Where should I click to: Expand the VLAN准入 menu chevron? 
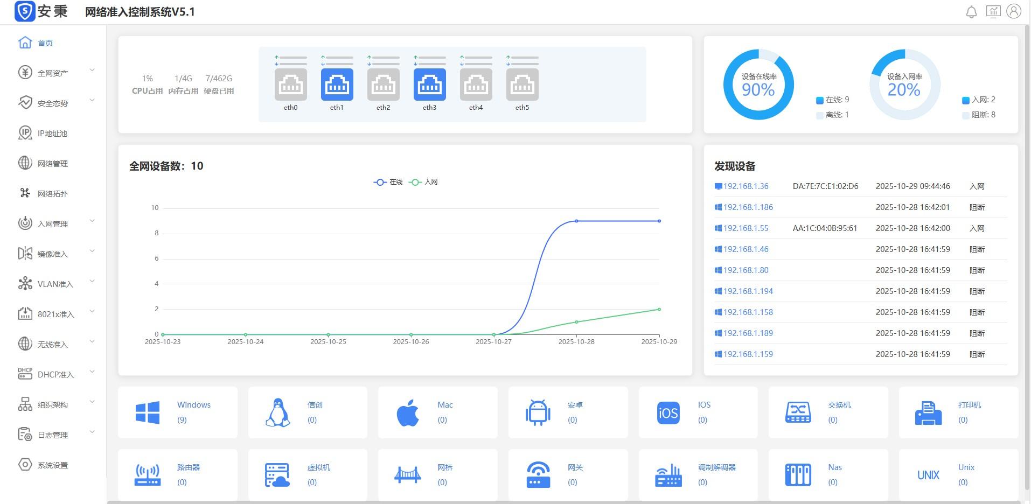(92, 281)
